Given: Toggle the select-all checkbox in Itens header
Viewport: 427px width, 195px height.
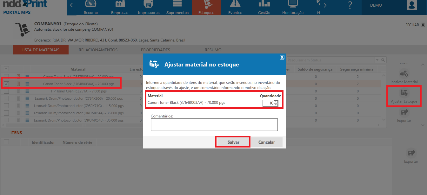Looking at the screenshot, I should (x=6, y=142).
